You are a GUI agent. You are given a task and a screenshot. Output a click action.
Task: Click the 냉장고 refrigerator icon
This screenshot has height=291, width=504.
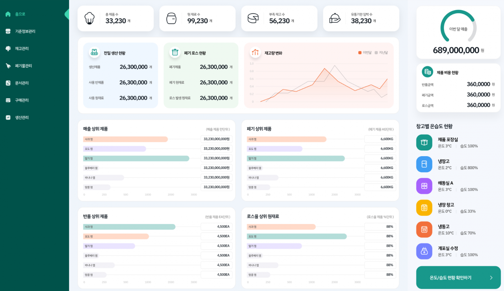tap(424, 164)
